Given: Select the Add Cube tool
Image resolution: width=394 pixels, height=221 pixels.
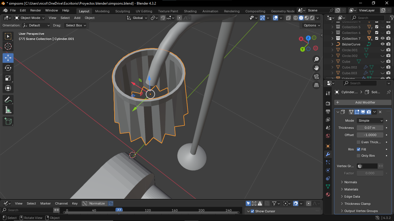Looking at the screenshot, I should (x=8, y=121).
